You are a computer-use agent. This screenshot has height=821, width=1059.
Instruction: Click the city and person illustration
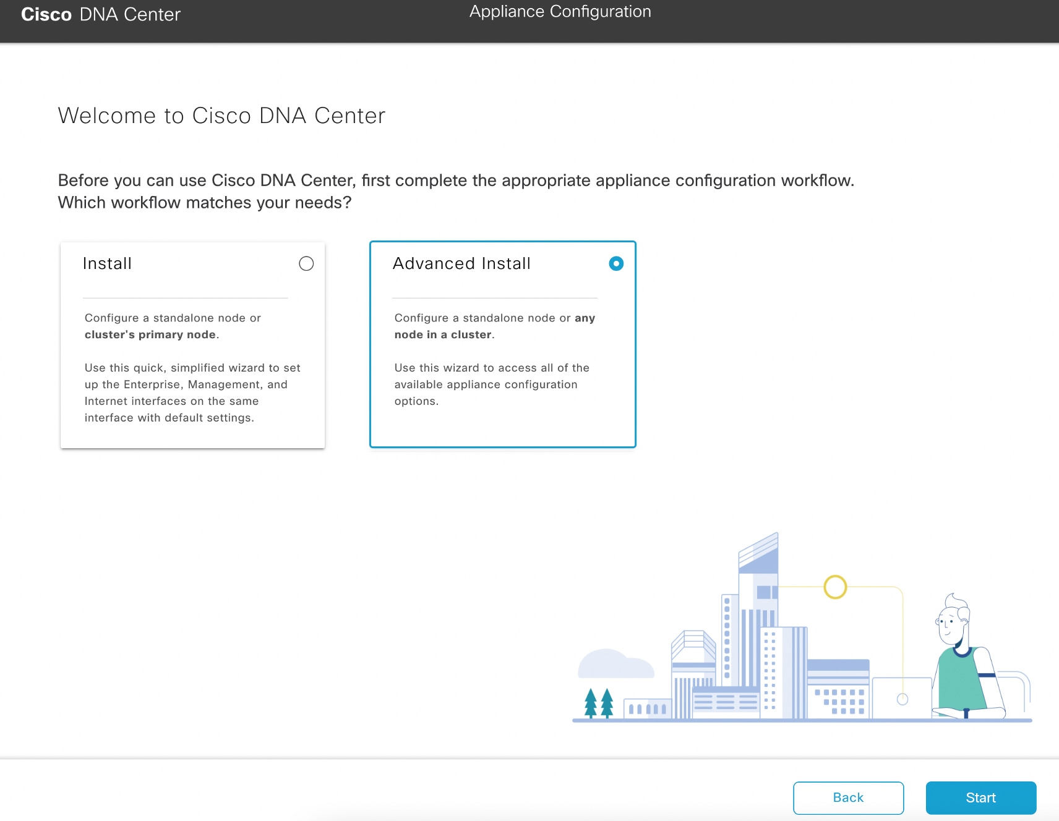pyautogui.click(x=802, y=627)
